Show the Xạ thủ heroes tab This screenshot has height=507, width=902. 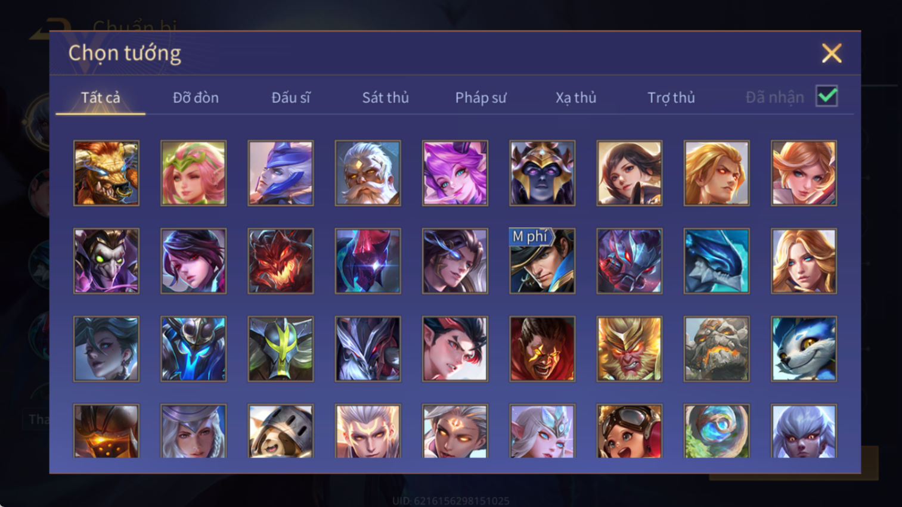point(576,98)
